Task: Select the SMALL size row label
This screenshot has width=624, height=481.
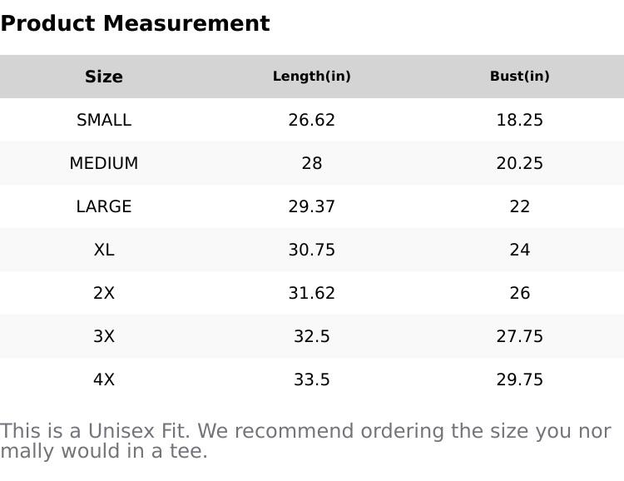Action: point(104,120)
